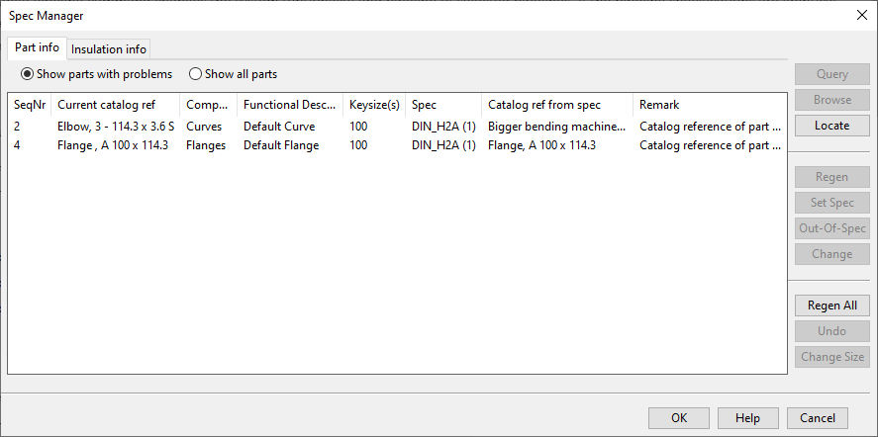This screenshot has height=437, width=878.
Task: Cancel the Spec Manager dialog
Action: click(818, 418)
